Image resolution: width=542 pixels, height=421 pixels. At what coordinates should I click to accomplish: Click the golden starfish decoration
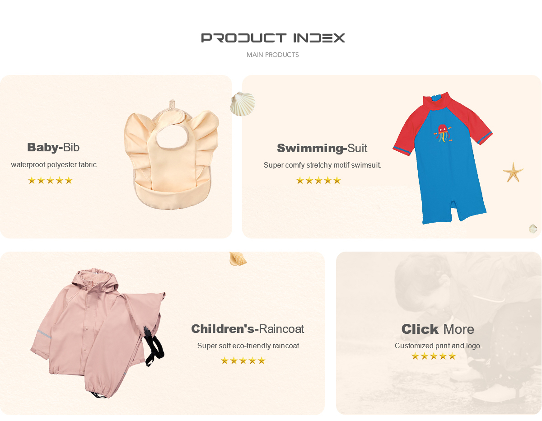513,173
